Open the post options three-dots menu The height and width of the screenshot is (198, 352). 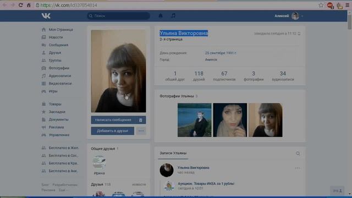click(298, 168)
